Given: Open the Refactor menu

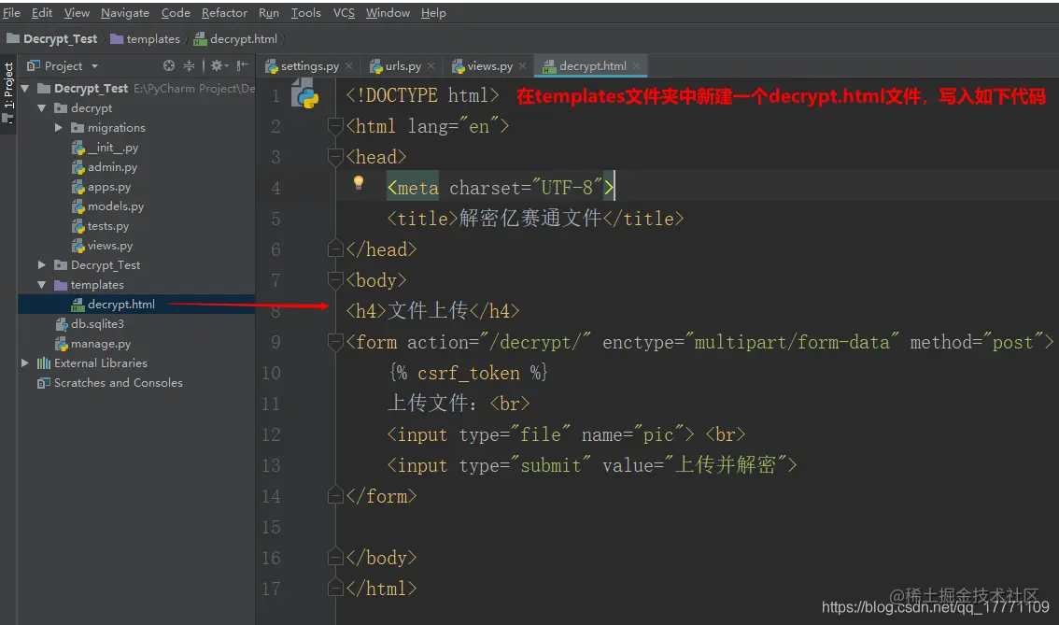Looking at the screenshot, I should point(224,13).
